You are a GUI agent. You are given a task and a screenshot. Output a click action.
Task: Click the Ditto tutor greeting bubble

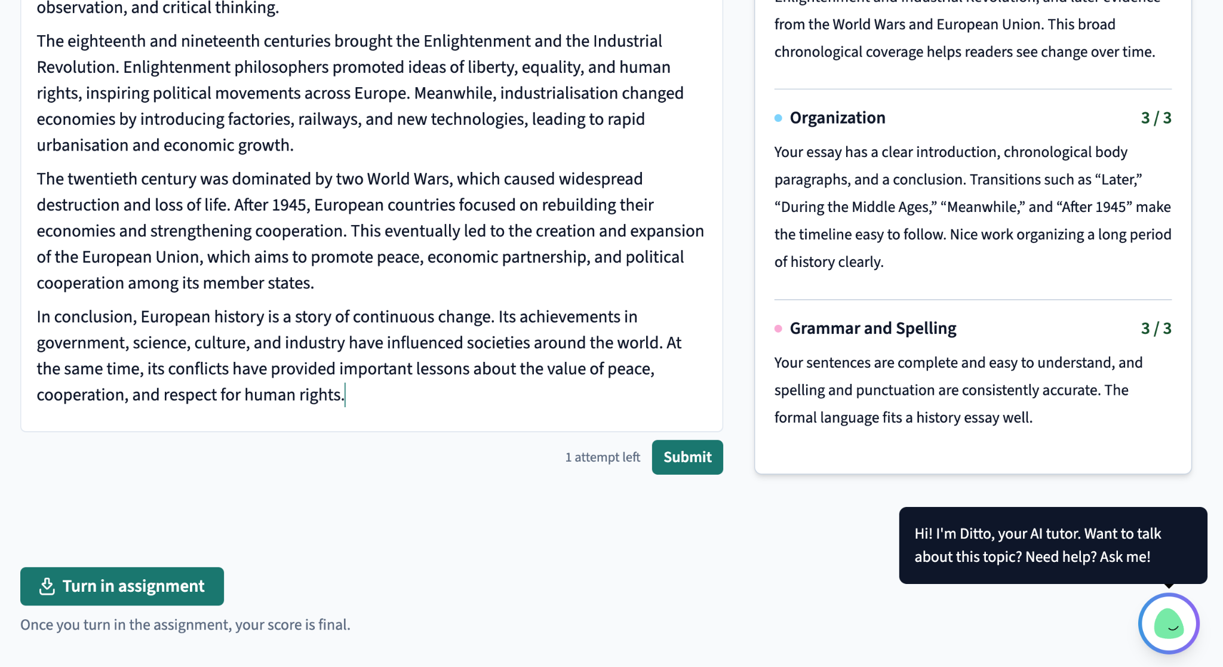(x=1053, y=545)
